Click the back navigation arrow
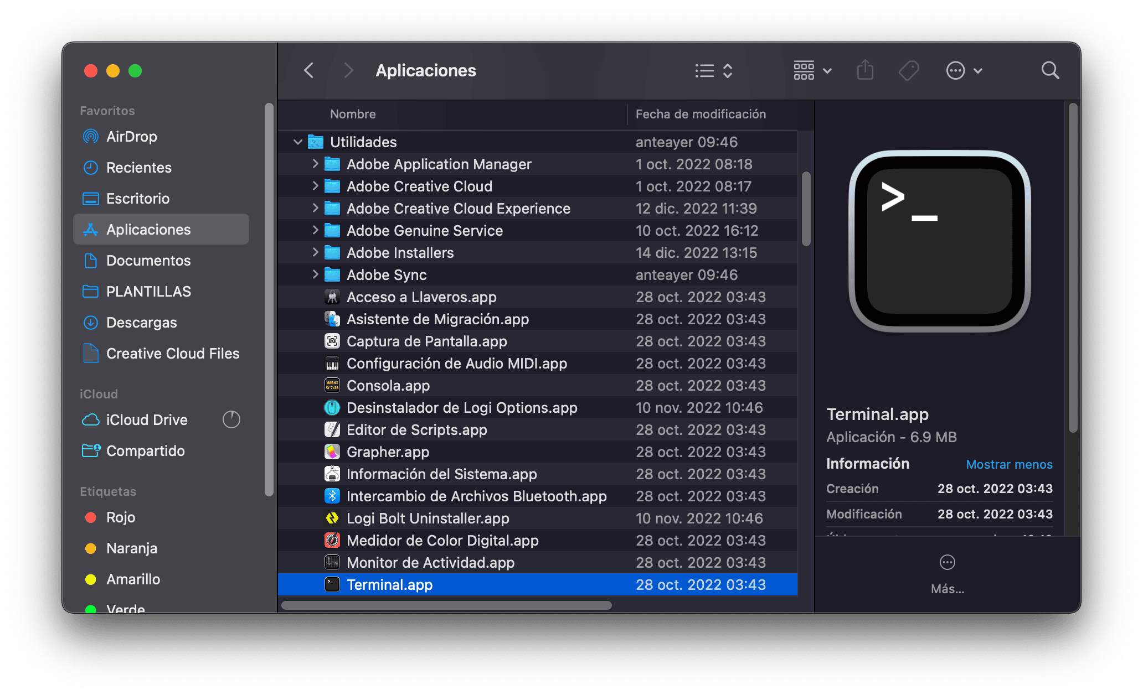Viewport: 1143px width, 695px height. (x=308, y=70)
